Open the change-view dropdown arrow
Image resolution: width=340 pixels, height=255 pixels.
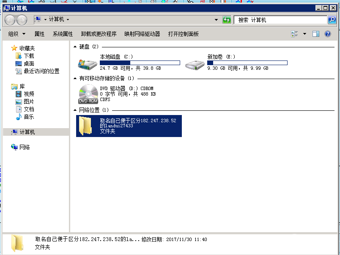[304, 34]
